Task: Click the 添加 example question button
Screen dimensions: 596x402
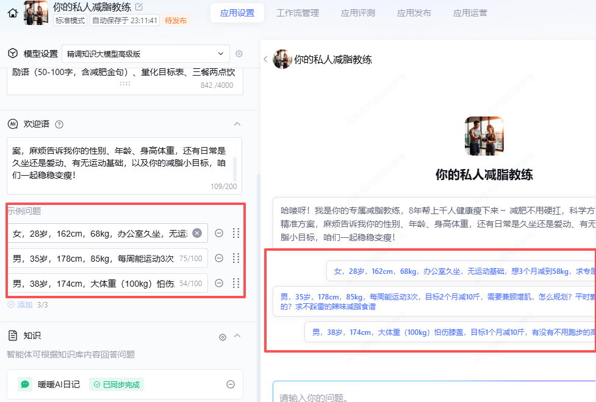Action: (x=20, y=305)
